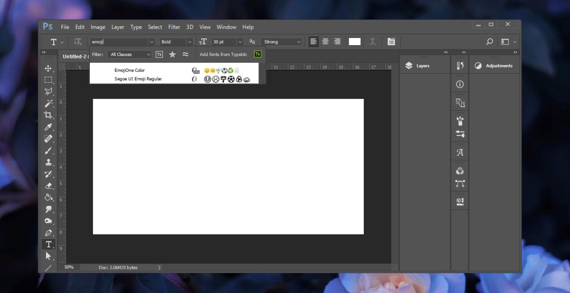Select the Horizontal Type tool in toolbox
The height and width of the screenshot is (293, 570).
point(48,244)
